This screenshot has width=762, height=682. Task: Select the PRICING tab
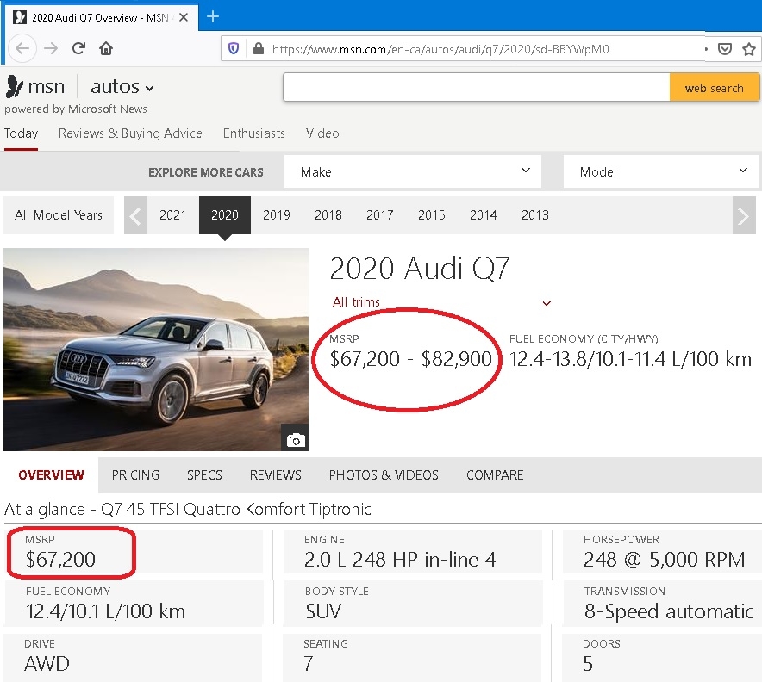pyautogui.click(x=135, y=474)
